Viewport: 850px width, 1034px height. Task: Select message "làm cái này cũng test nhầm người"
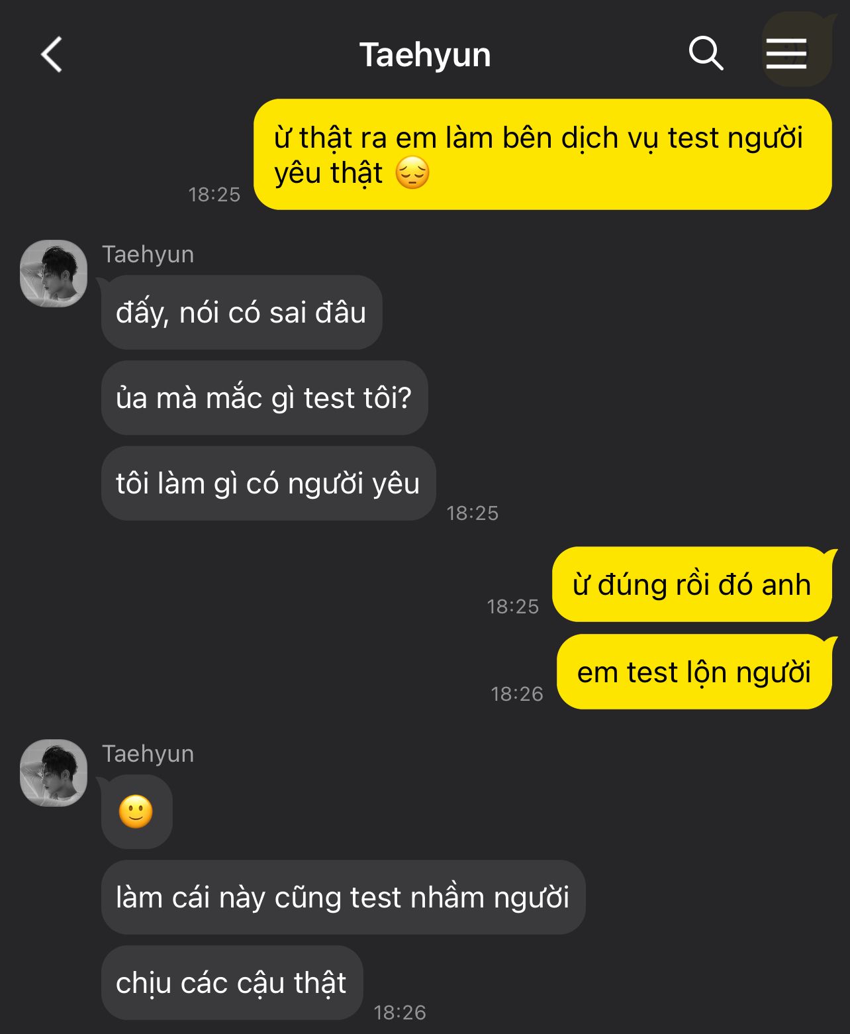(x=343, y=897)
